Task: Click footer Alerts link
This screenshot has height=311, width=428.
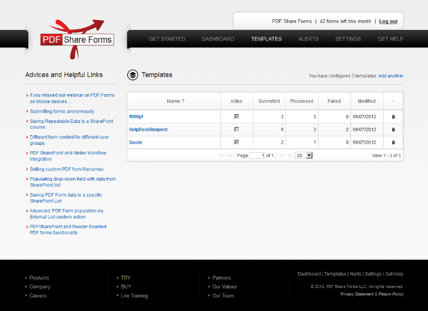Action: click(x=355, y=274)
